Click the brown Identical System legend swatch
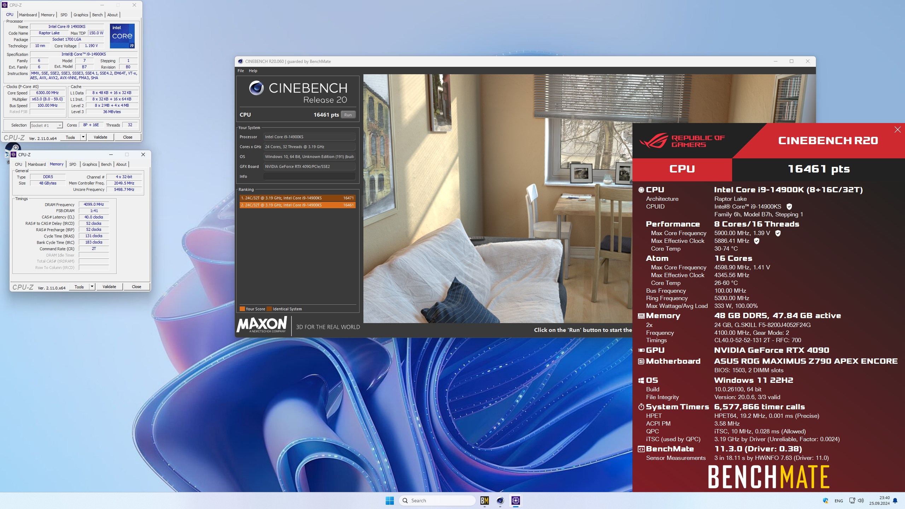The height and width of the screenshot is (509, 905). 269,309
